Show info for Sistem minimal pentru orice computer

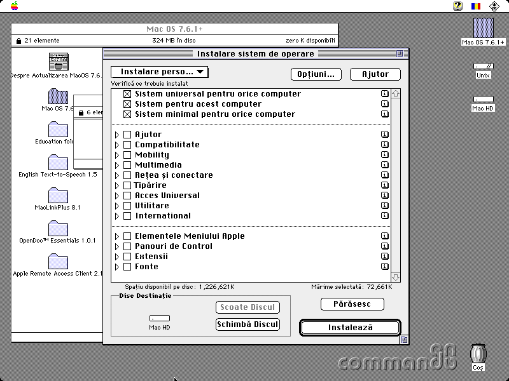385,114
